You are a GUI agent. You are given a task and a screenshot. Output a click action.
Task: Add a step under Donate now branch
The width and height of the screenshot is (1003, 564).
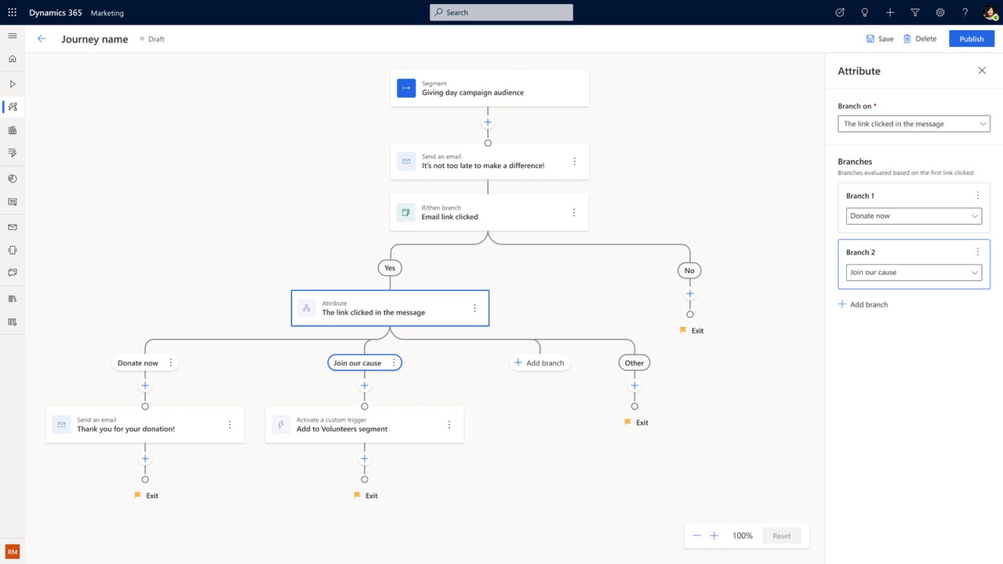point(145,386)
